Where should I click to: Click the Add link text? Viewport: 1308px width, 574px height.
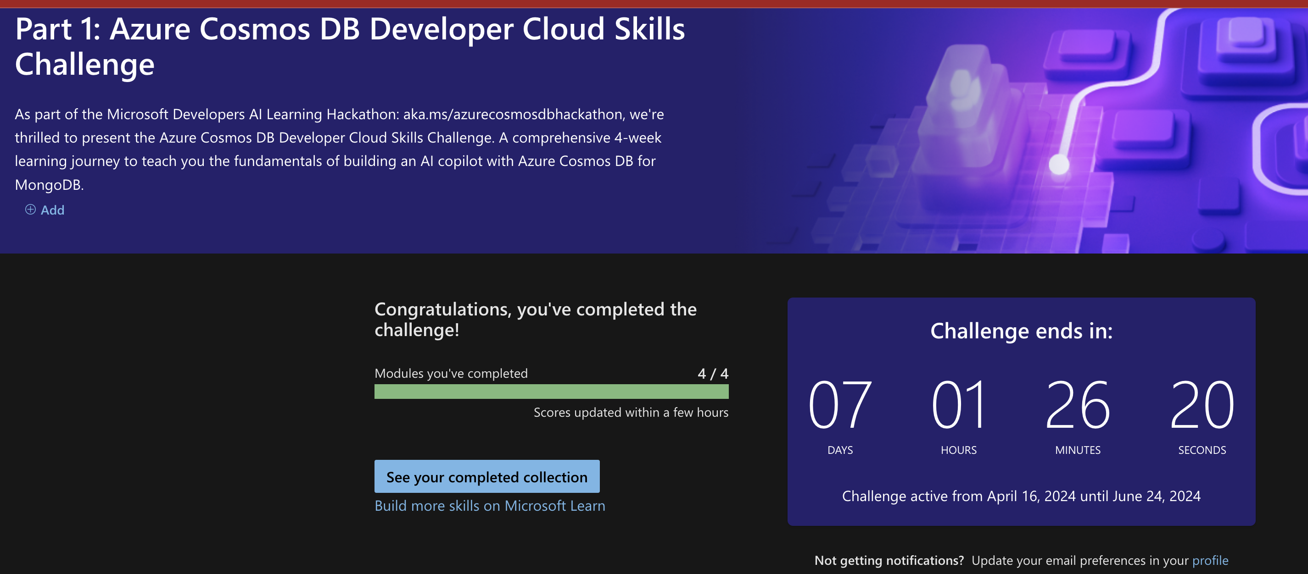(x=52, y=210)
